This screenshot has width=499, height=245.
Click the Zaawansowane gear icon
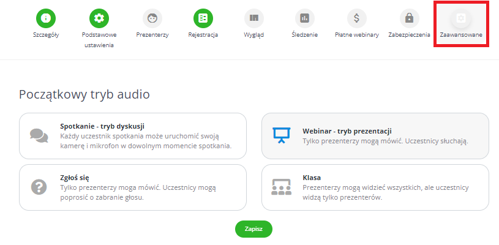tap(460, 18)
